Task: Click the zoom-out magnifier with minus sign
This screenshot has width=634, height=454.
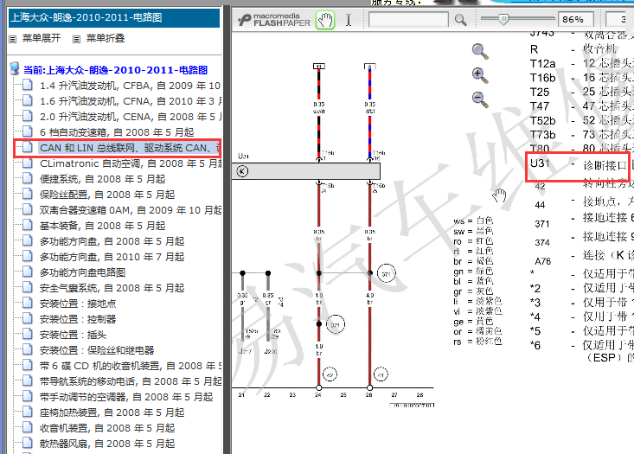Action: [x=480, y=99]
